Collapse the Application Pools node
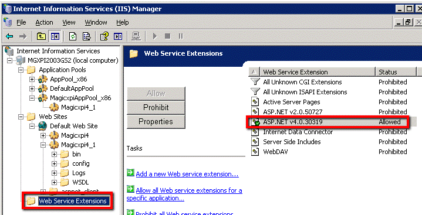This screenshot has width=422, height=215. (21, 70)
